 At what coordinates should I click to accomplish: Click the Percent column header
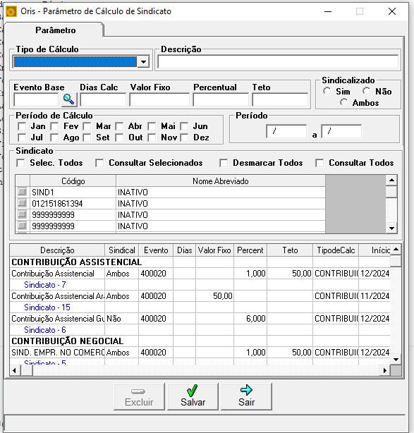250,250
